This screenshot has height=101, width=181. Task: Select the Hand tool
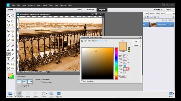coord(13,15)
